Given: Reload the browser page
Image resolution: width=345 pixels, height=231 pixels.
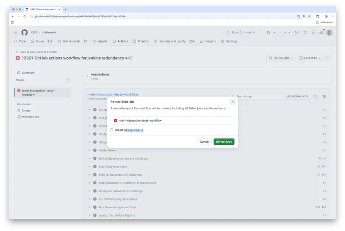Looking at the screenshot, I should point(24,16).
